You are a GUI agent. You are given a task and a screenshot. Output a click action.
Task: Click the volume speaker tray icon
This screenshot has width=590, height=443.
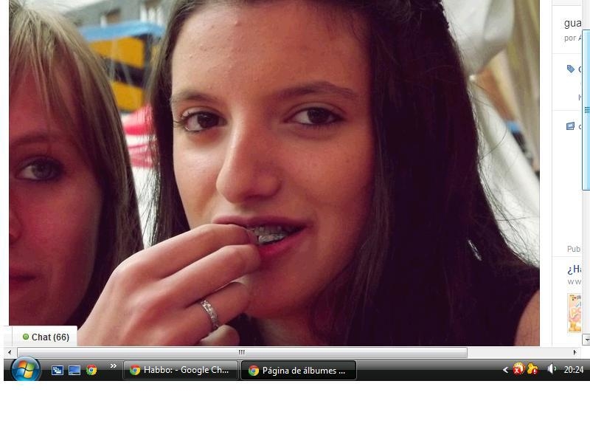pos(551,369)
